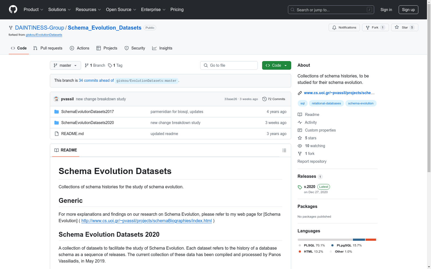Screen dimensions: 431x269
Task: Click the Notifications button
Action: (344, 27)
